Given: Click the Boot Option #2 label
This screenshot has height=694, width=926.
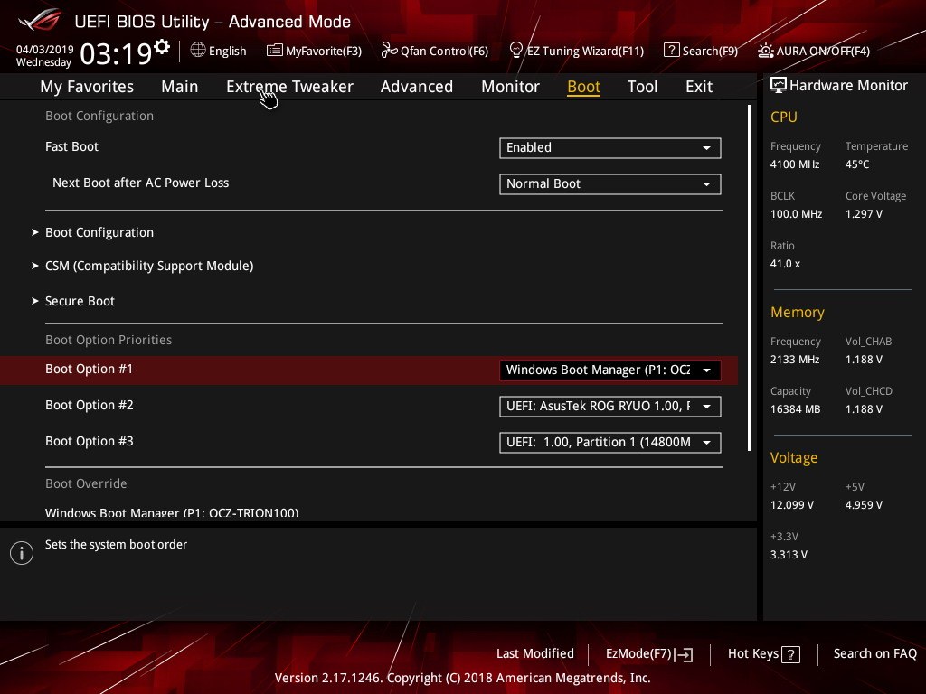Looking at the screenshot, I should pyautogui.click(x=90, y=406).
